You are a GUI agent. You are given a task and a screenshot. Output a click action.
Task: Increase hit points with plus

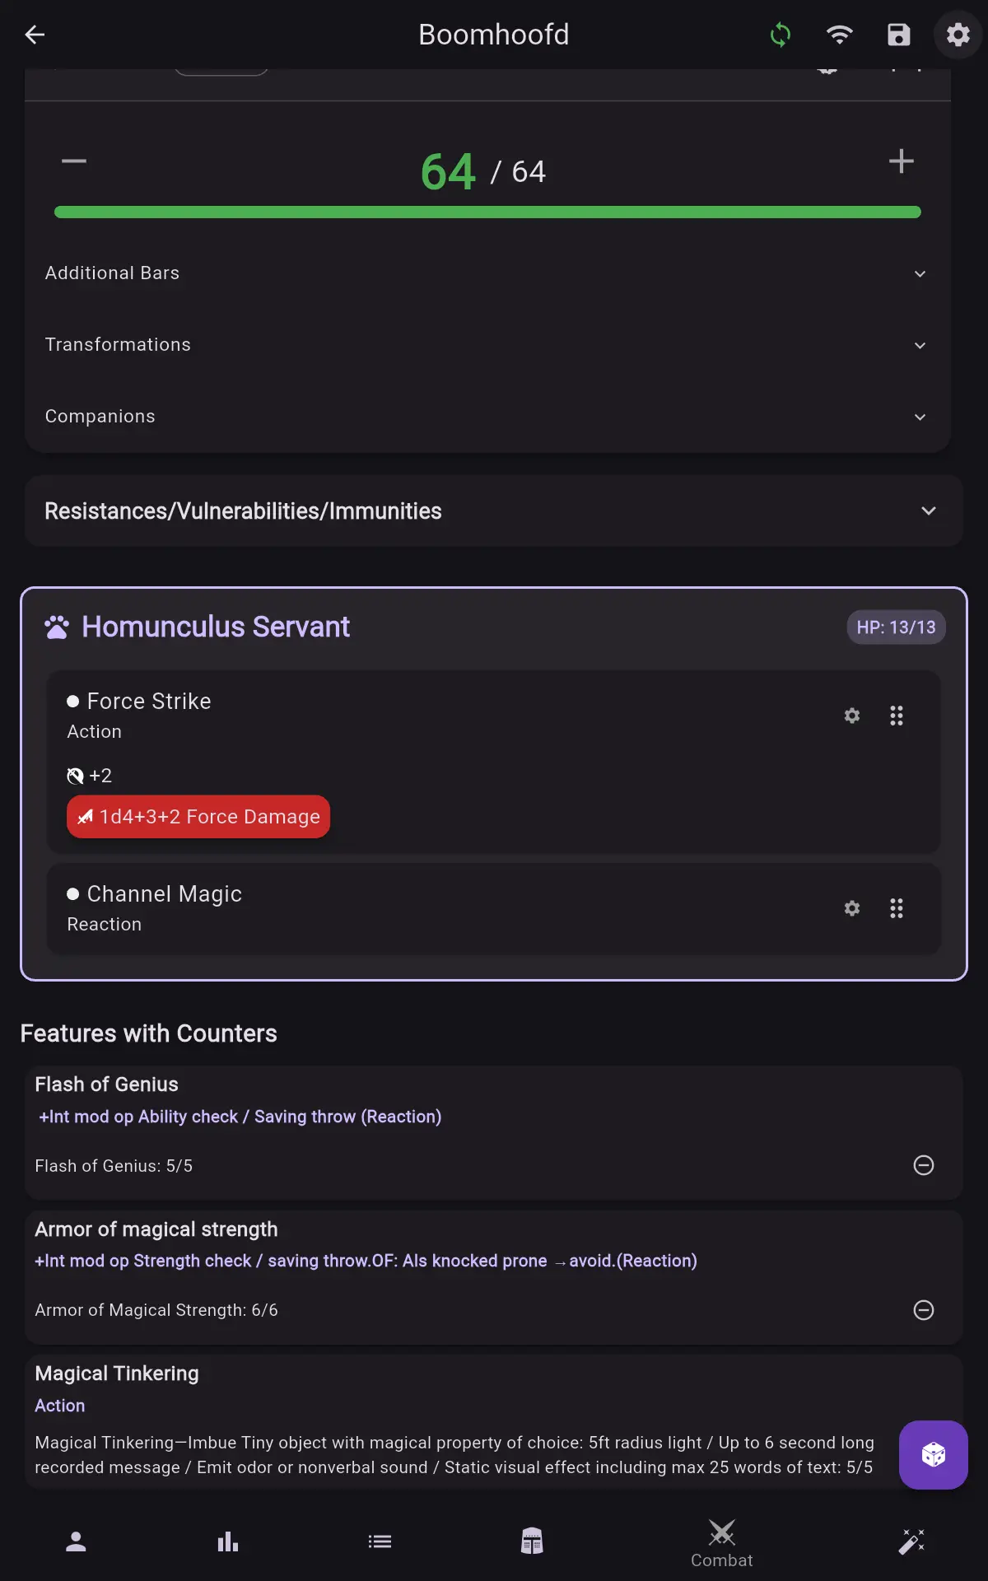(x=901, y=161)
